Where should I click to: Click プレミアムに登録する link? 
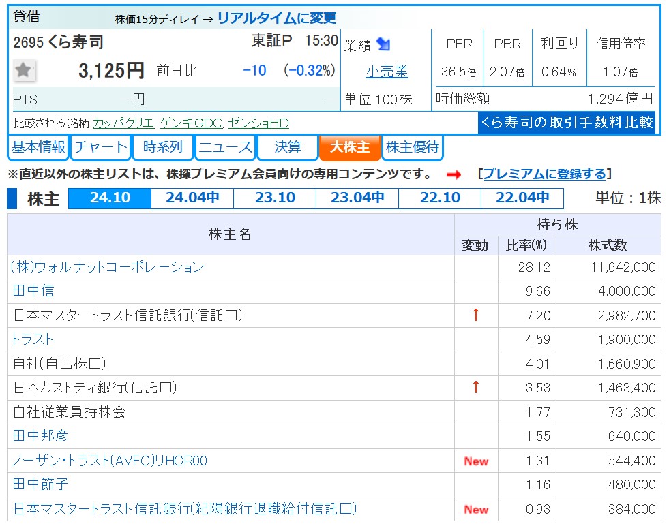(544, 174)
